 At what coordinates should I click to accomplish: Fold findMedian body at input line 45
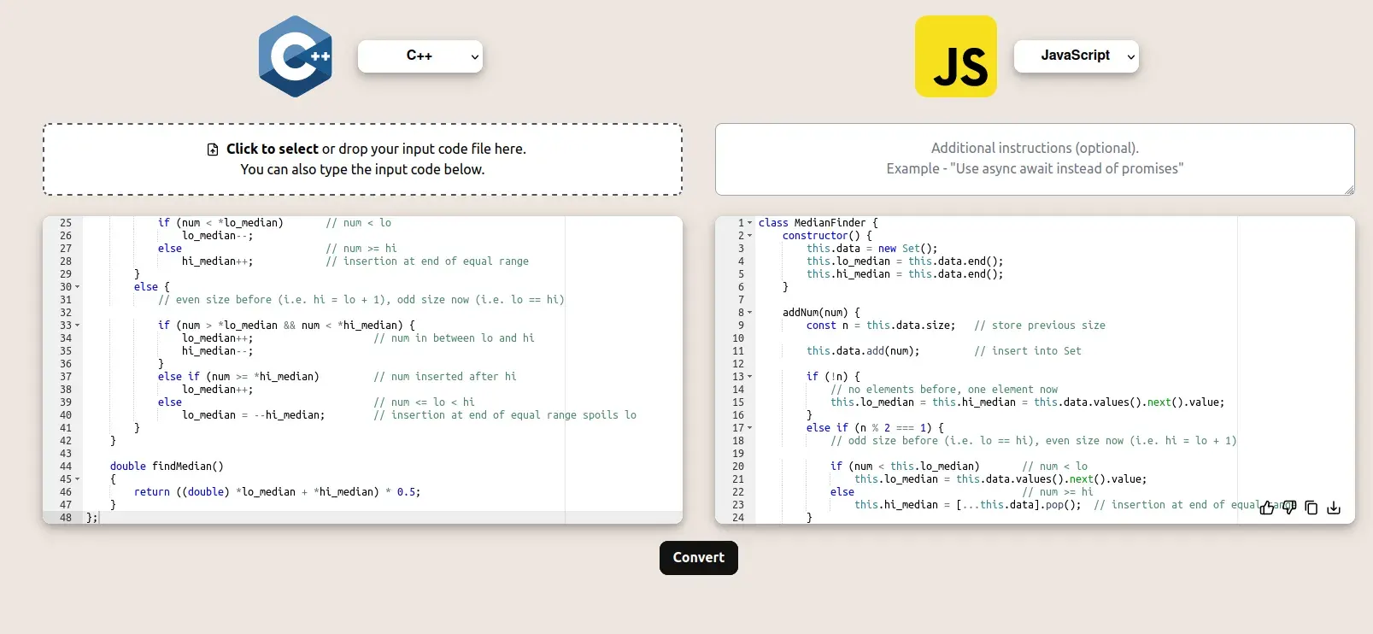pos(78,479)
